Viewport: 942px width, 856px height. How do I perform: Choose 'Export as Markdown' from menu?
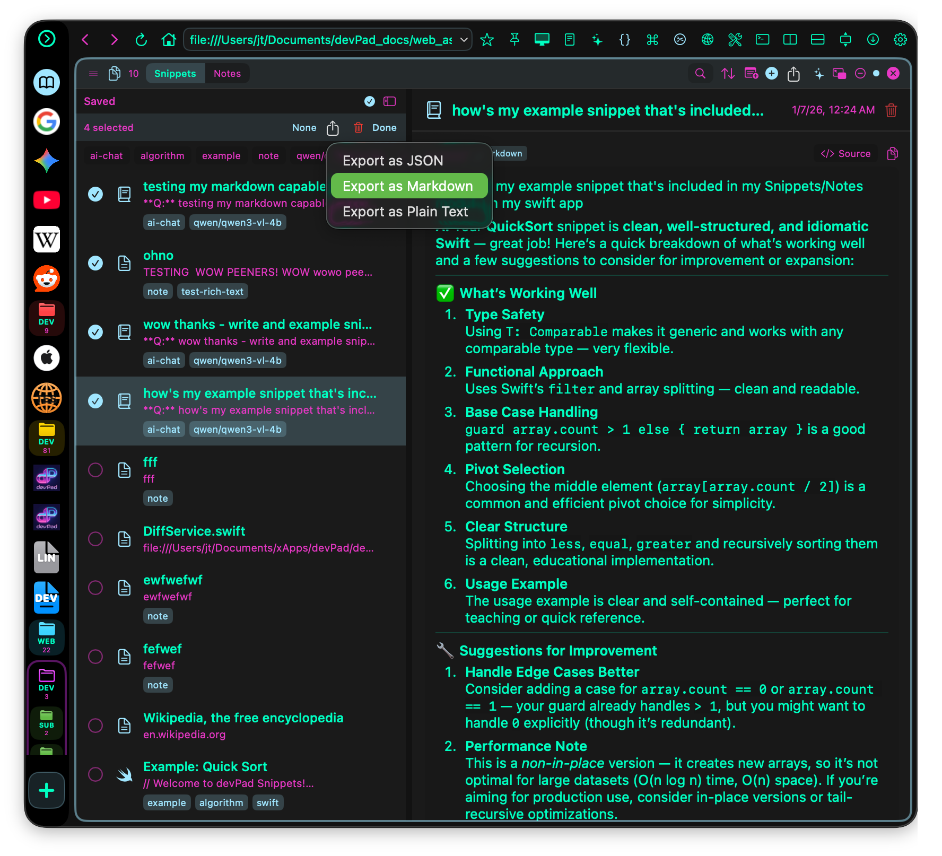click(408, 186)
